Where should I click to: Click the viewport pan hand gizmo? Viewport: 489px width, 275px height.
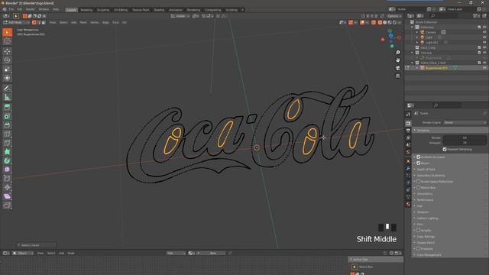(397, 60)
